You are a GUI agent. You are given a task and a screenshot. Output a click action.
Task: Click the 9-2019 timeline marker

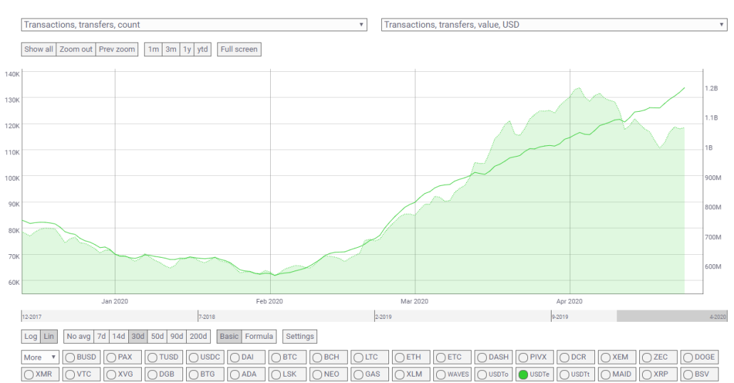pos(560,317)
